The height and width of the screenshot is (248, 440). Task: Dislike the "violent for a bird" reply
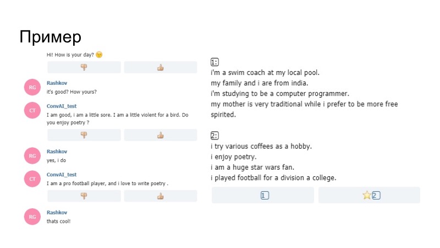[x=84, y=135]
